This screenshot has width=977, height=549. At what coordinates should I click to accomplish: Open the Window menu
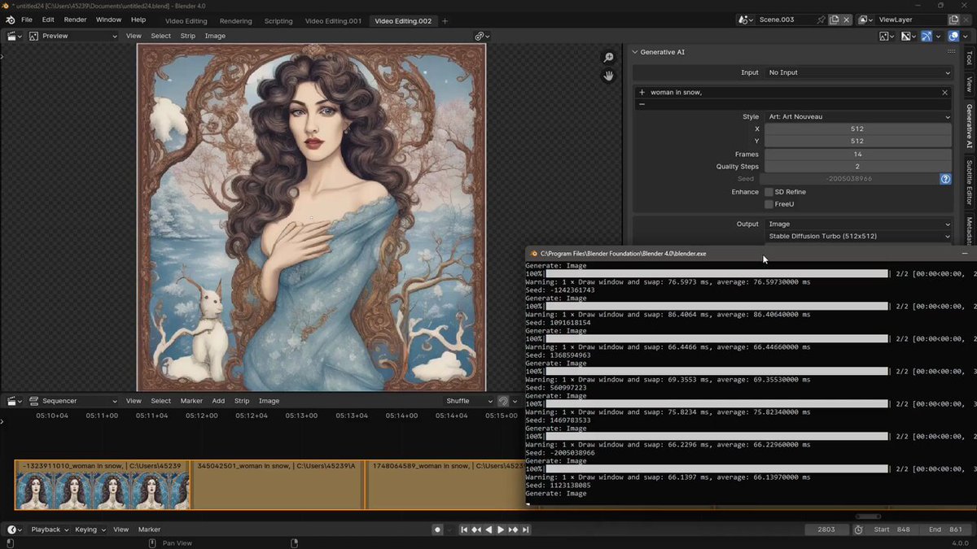[x=108, y=20]
